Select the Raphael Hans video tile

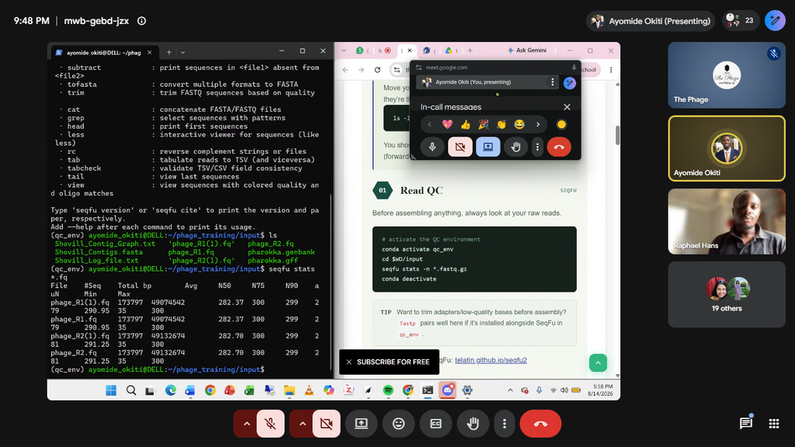[x=727, y=221]
